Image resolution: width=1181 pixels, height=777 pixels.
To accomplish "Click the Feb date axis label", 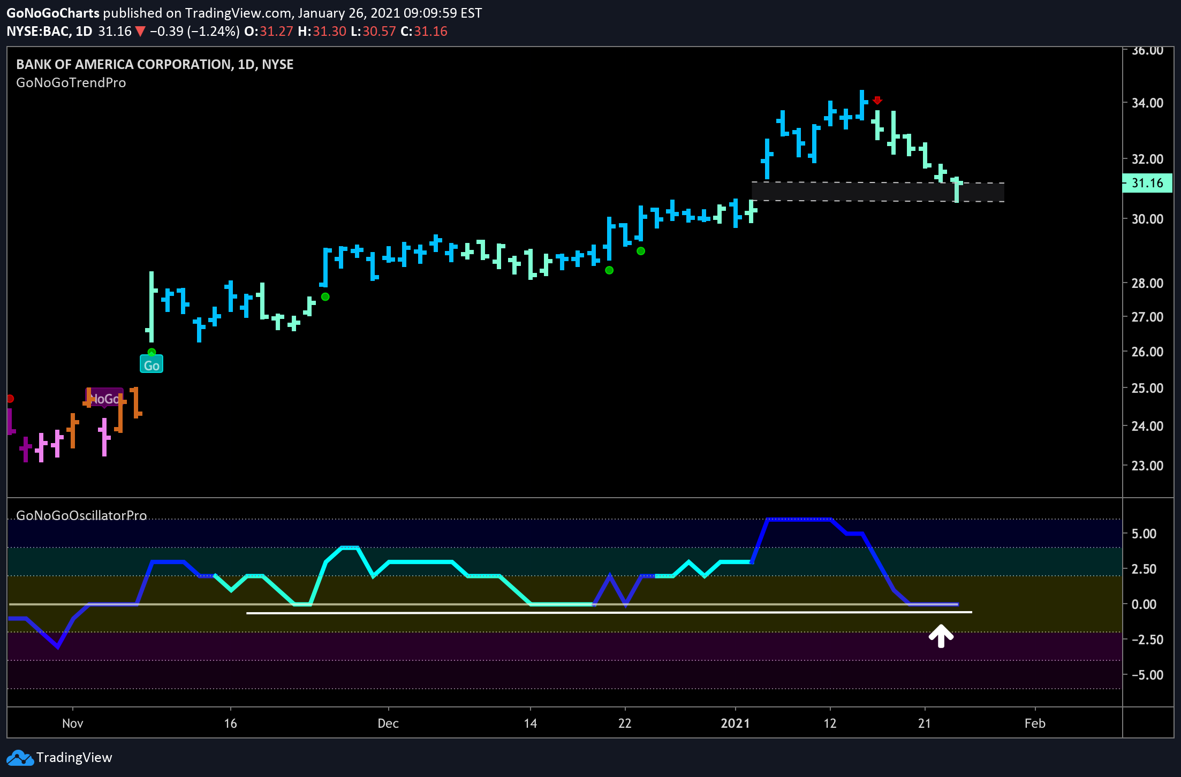I will [x=1035, y=723].
